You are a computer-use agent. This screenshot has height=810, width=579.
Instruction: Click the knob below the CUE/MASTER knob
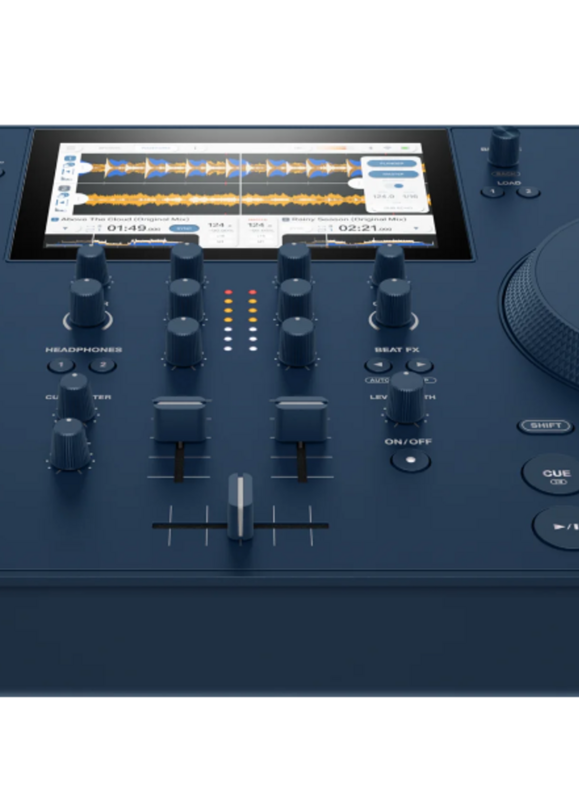pos(70,444)
